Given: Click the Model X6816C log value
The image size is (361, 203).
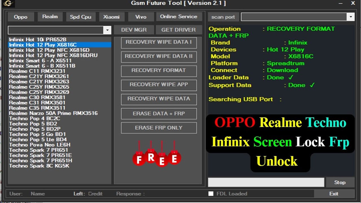Looking at the screenshot, I should pos(301,56).
